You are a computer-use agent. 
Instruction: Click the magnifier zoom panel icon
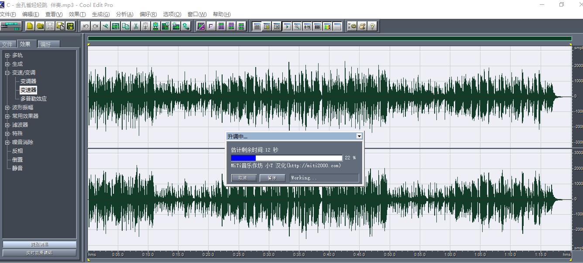tap(297, 26)
